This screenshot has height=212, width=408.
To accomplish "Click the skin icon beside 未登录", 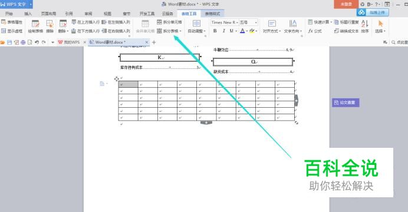I will click(362, 4).
